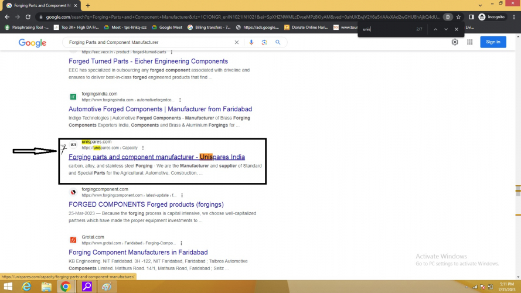Open the Windows Start button
Image resolution: width=521 pixels, height=293 pixels.
(8, 287)
